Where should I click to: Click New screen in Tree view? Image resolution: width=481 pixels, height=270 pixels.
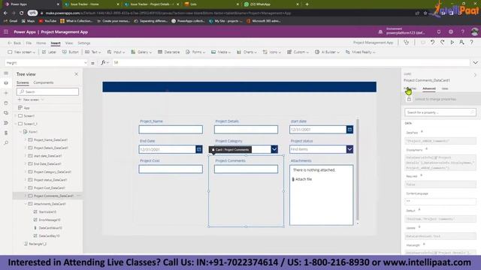(31, 100)
